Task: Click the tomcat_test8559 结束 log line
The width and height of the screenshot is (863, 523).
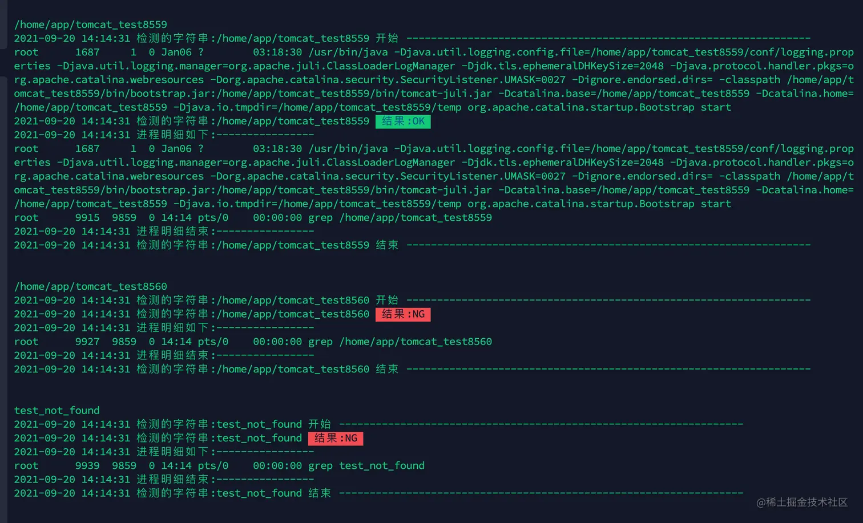Action: [412, 245]
